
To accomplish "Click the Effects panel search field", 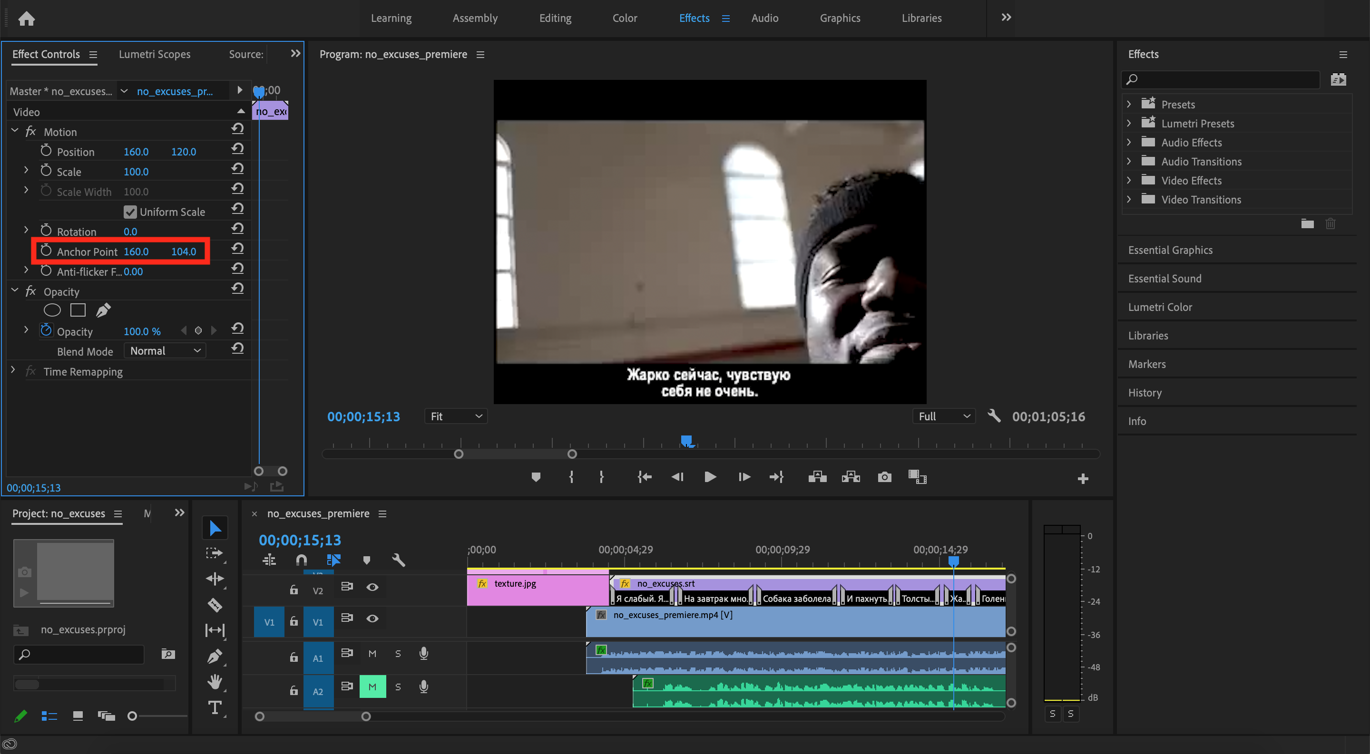I will point(1220,80).
